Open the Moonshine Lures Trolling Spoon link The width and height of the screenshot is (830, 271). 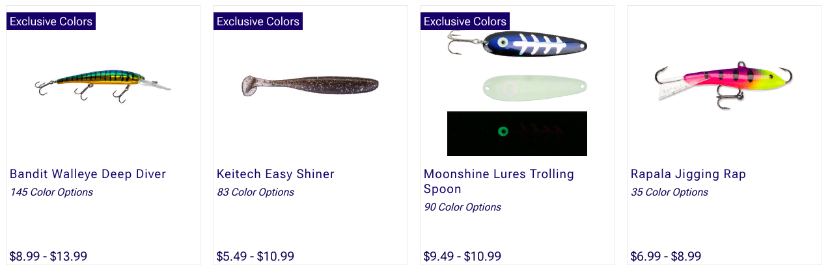point(499,181)
